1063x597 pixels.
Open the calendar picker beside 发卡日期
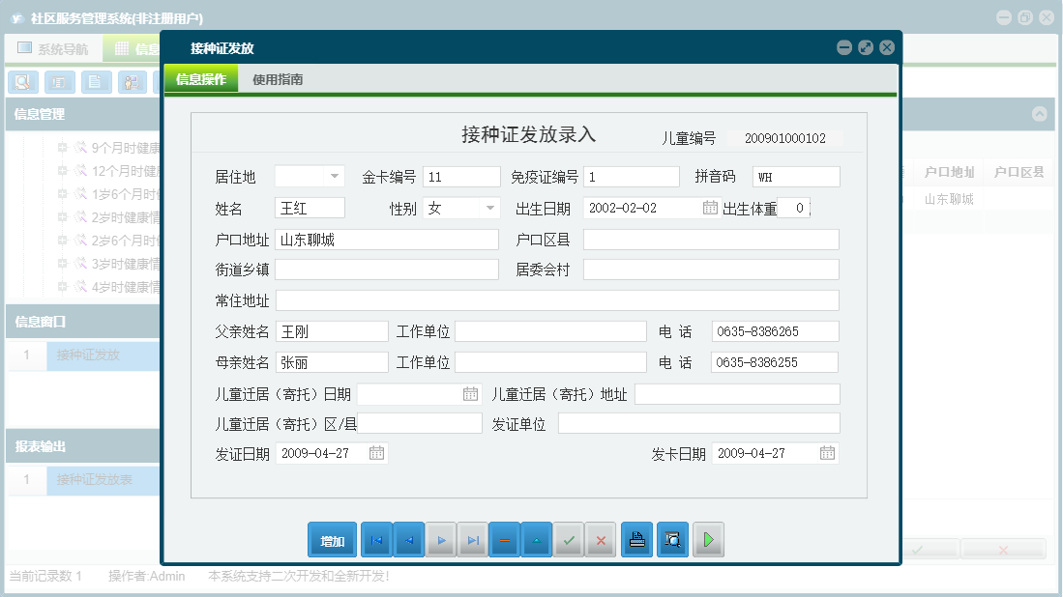pyautogui.click(x=827, y=452)
